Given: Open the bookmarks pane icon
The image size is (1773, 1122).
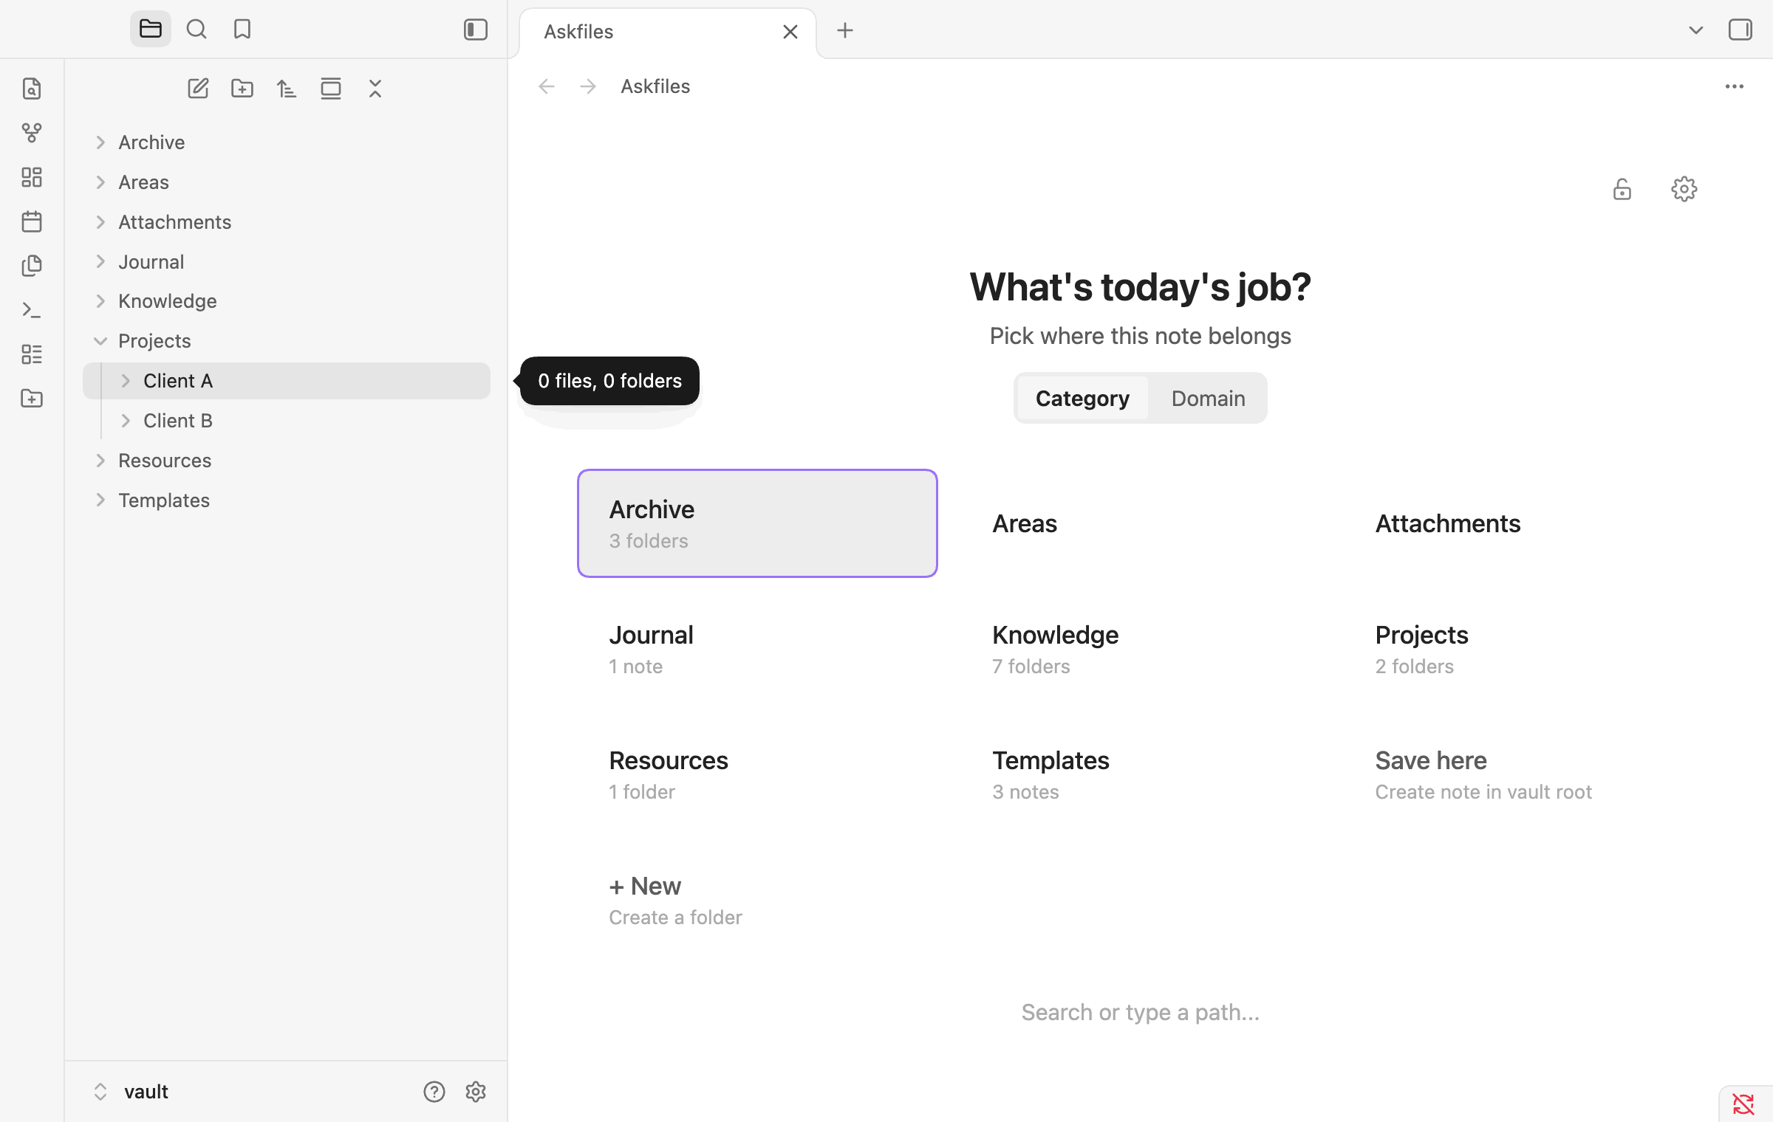Looking at the screenshot, I should [x=242, y=30].
